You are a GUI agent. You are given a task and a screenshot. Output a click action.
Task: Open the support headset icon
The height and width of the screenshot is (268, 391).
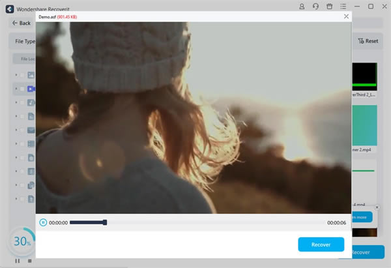(315, 7)
